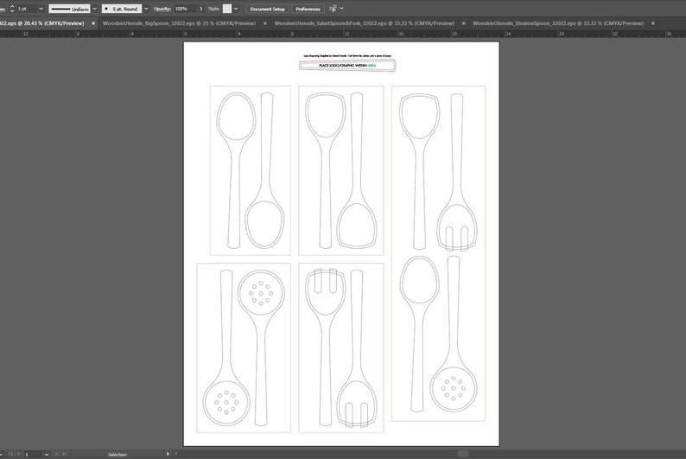
Task: Click the Selection status bar text
Action: click(x=118, y=455)
